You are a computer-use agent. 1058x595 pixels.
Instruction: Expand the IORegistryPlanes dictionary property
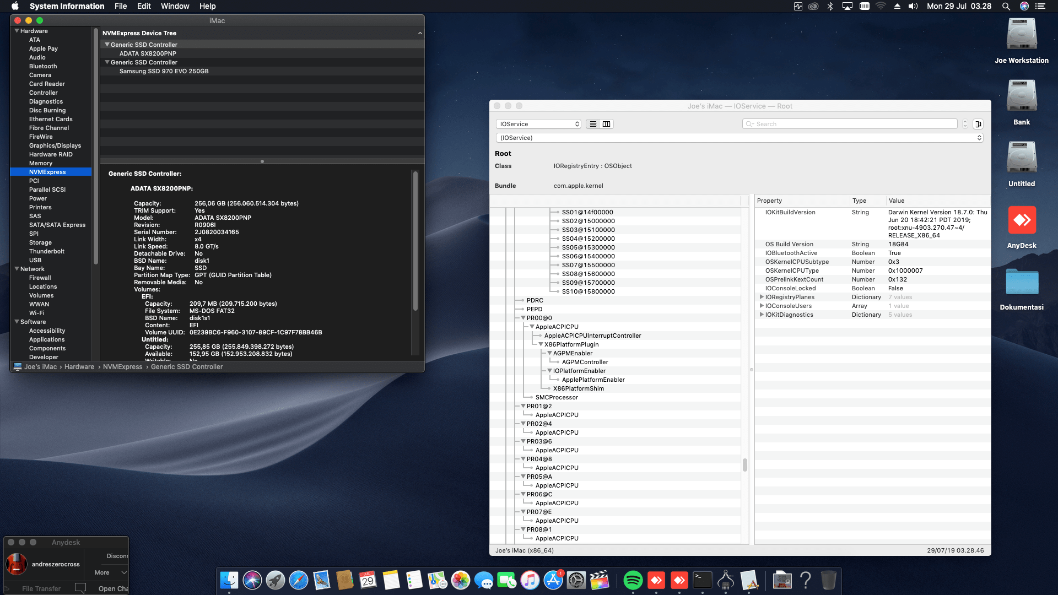click(762, 297)
